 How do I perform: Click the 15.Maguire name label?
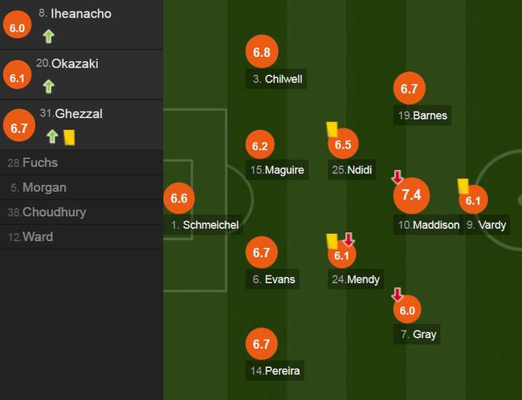[x=276, y=169]
